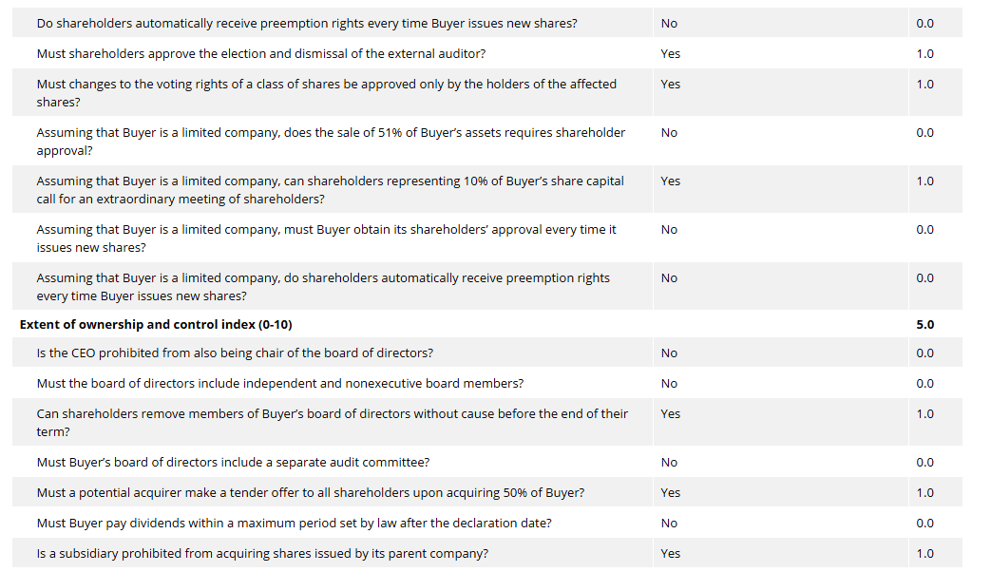
Task: Click the 1.0 score in the tender offer row
Action: pyautogui.click(x=924, y=492)
